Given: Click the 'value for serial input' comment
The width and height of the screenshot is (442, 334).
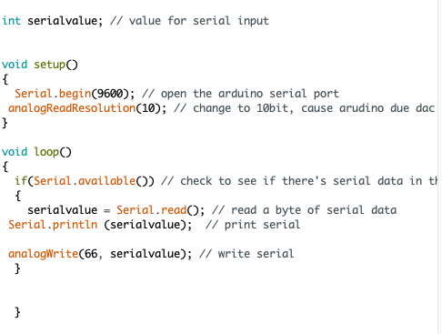Looking at the screenshot, I should click(199, 21).
